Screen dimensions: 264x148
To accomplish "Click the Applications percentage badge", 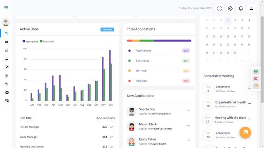I will (186, 51).
